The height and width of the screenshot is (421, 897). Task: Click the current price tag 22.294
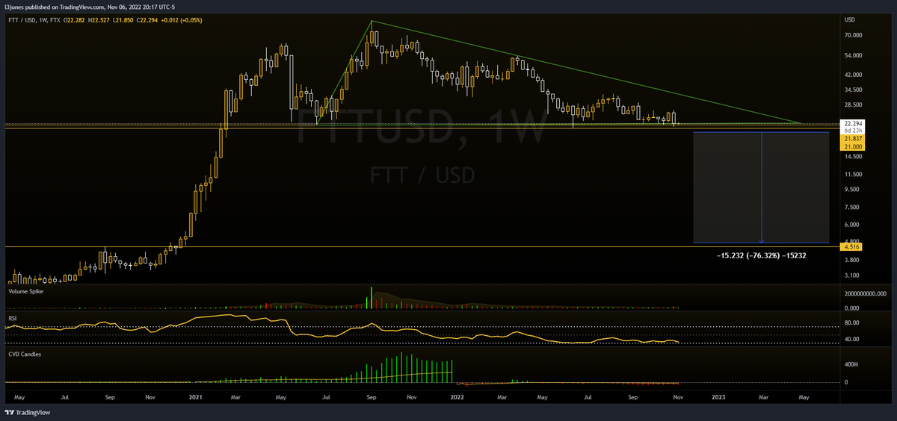click(853, 123)
